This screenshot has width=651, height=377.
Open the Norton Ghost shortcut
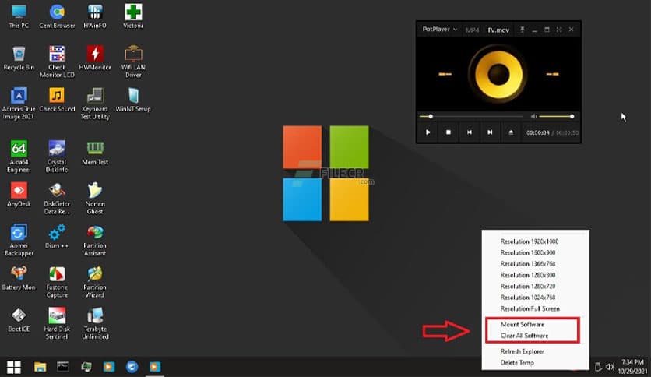point(95,190)
